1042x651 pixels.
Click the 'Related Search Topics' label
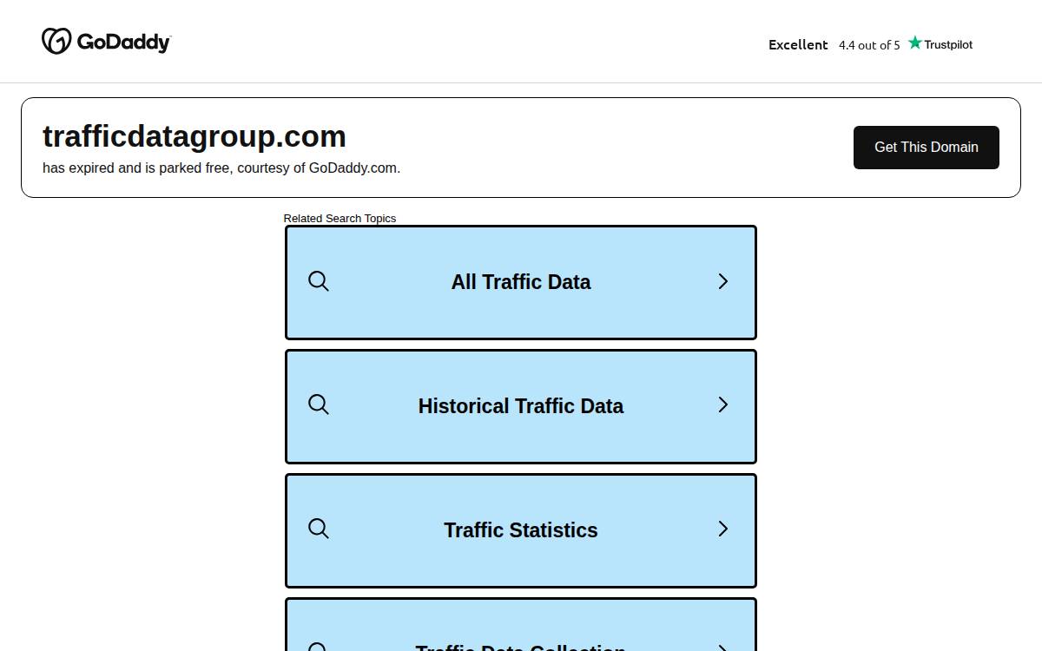(340, 218)
